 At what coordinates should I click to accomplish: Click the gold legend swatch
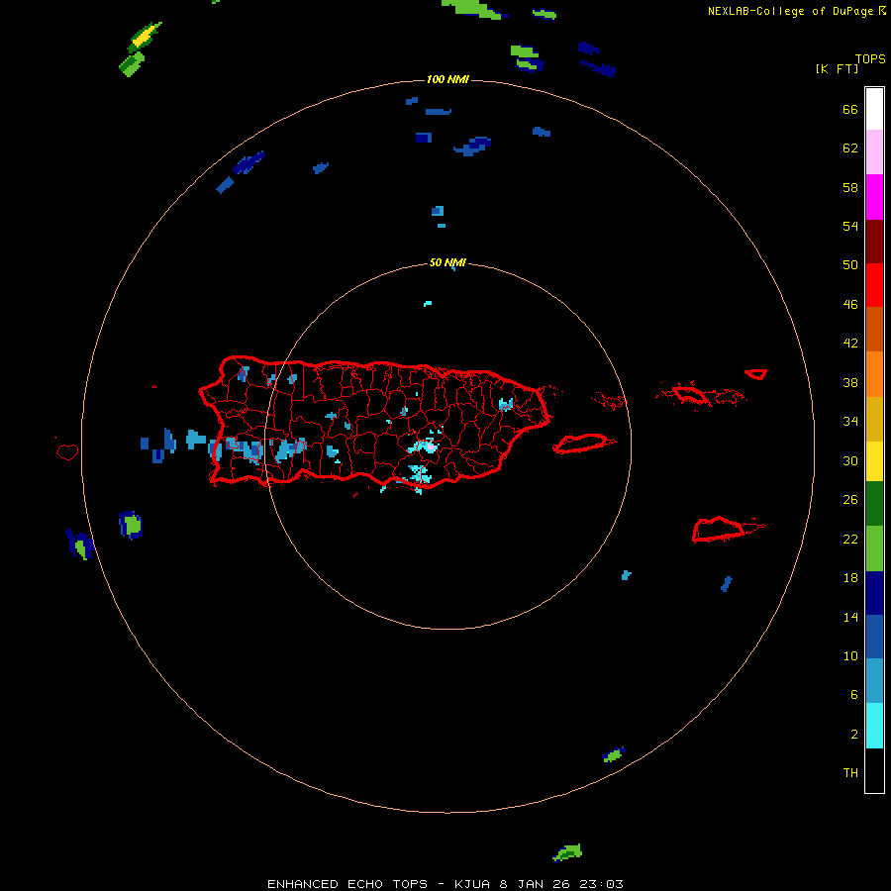point(874,419)
